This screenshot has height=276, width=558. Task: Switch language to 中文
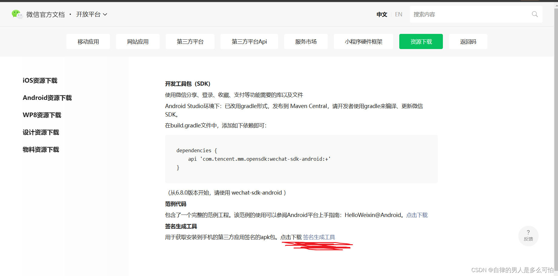pyautogui.click(x=382, y=14)
